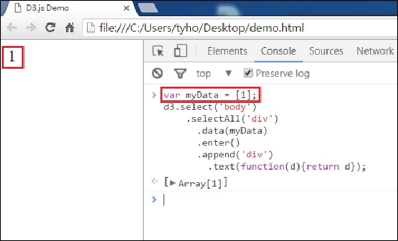Go to the Home page icon
Screen dimensions: 398x241
[x=69, y=27]
